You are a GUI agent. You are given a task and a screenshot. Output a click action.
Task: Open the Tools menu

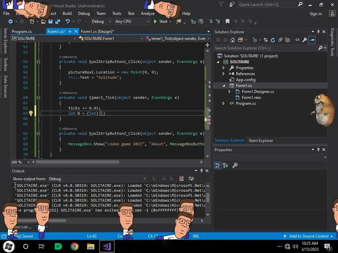(117, 13)
